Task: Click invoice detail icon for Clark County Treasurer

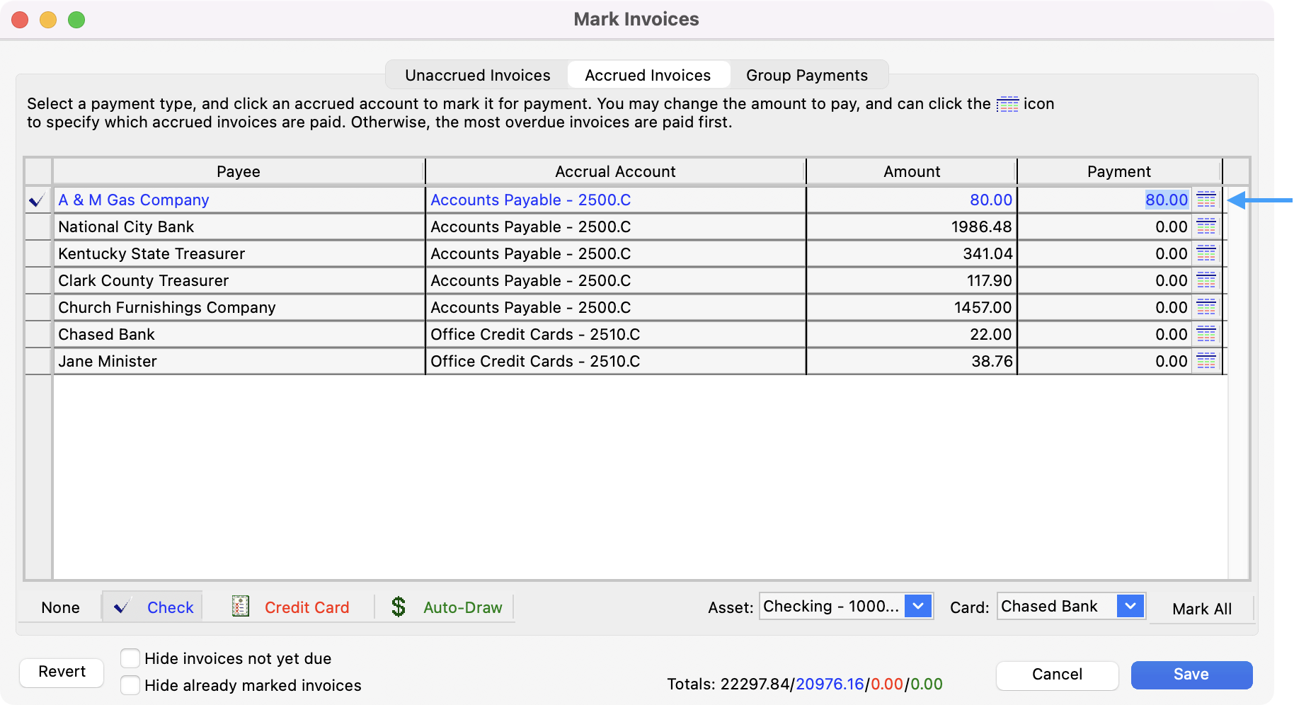Action: 1206,281
